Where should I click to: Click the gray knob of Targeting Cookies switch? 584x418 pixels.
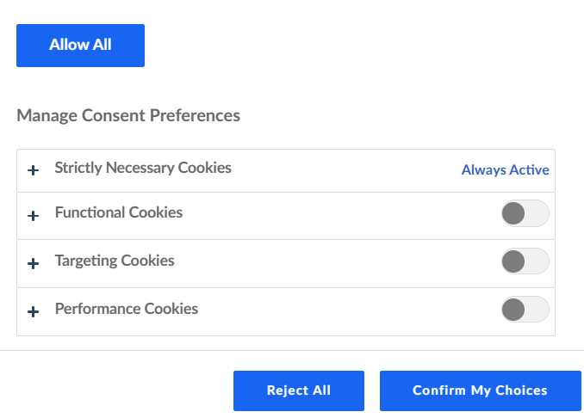tap(514, 261)
